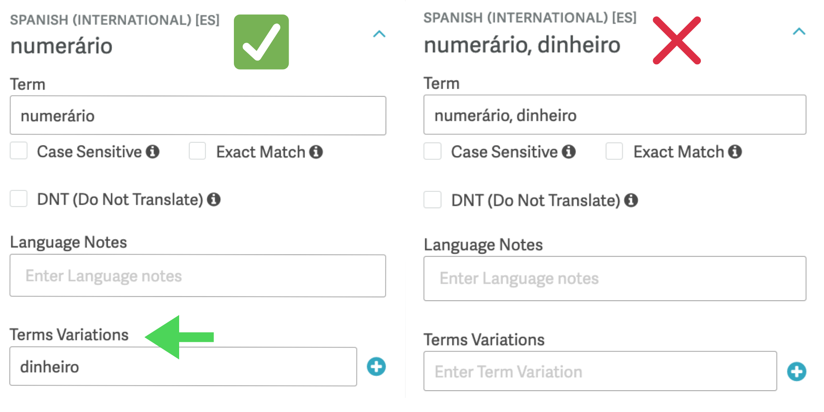Viewport: 824px width, 412px height.
Task: Click Exact Match info icon in right panel
Action: click(735, 152)
